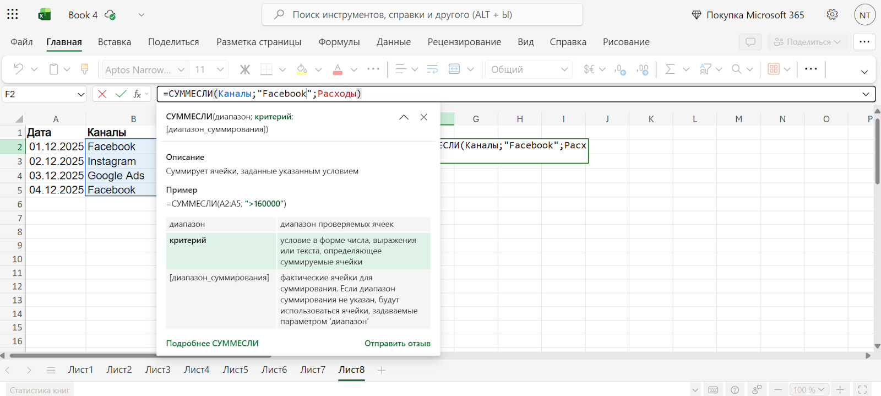The image size is (881, 396).
Task: Confirm the formula with the green checkmark
Action: (x=121, y=94)
